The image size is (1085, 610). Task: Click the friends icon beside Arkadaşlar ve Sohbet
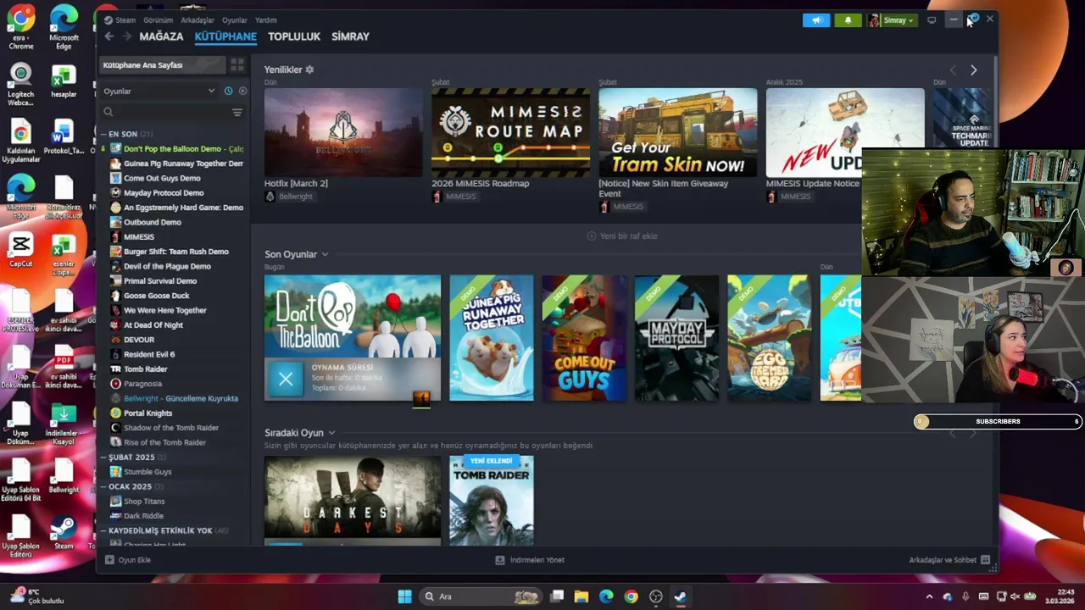[985, 560]
